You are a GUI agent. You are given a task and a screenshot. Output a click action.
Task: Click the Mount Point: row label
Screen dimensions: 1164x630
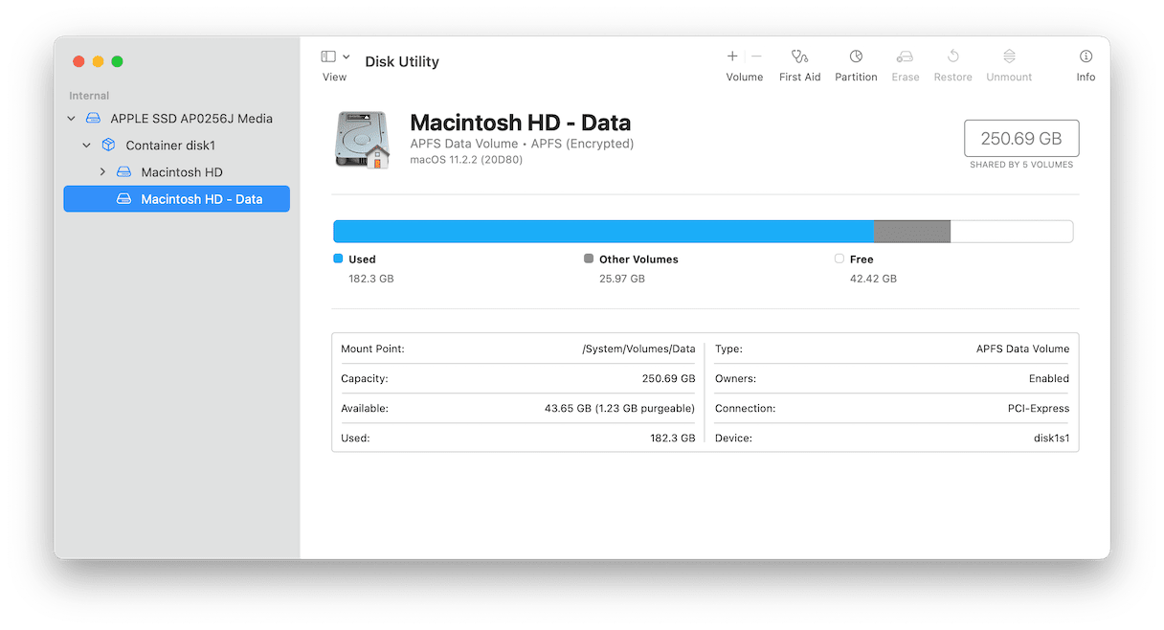pos(372,349)
